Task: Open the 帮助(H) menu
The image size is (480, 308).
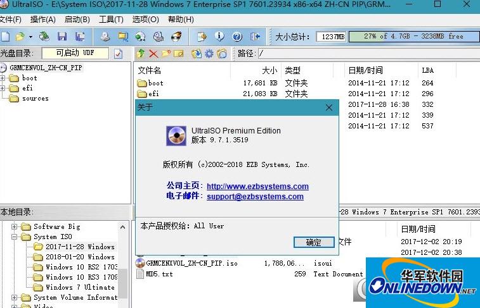Action: pyautogui.click(x=181, y=20)
